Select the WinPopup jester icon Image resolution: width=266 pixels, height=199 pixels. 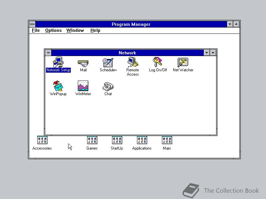pos(58,86)
